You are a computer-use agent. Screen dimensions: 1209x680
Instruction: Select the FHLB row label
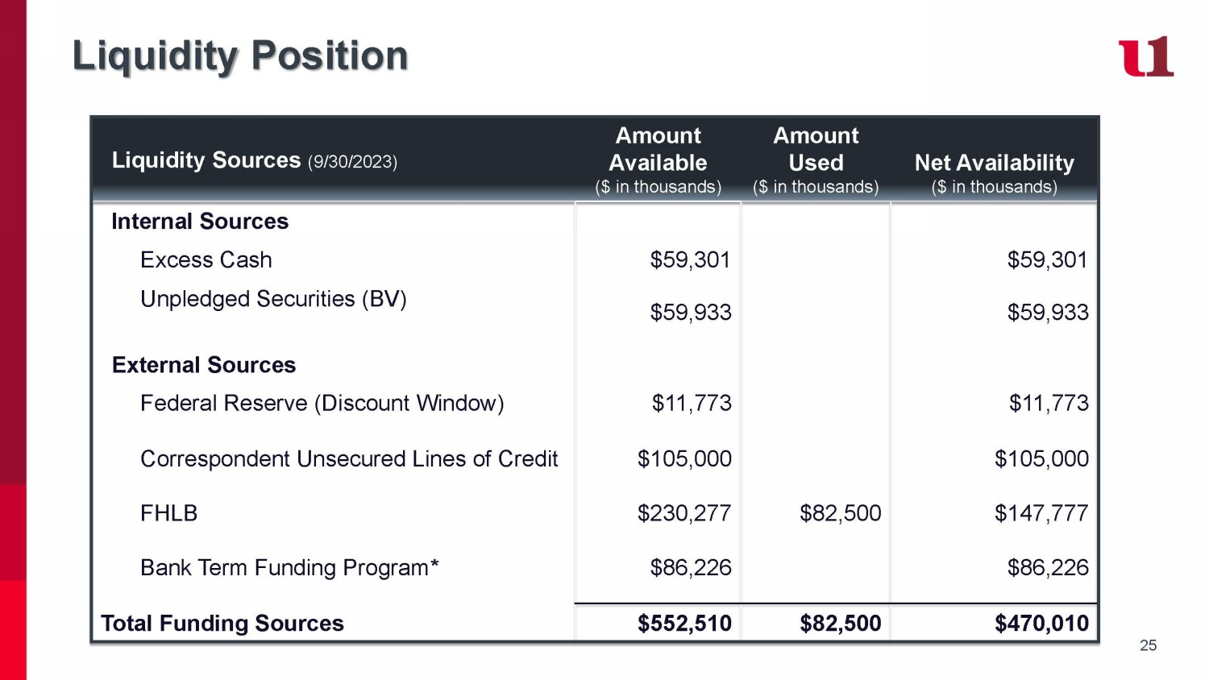click(x=168, y=513)
